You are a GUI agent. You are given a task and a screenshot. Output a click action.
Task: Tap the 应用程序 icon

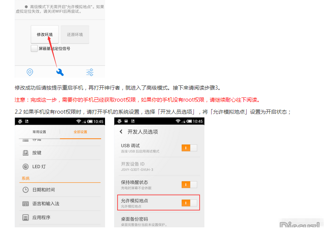(25, 218)
